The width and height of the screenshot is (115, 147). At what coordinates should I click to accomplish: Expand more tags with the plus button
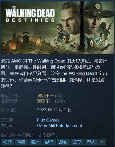pyautogui.click(x=102, y=142)
